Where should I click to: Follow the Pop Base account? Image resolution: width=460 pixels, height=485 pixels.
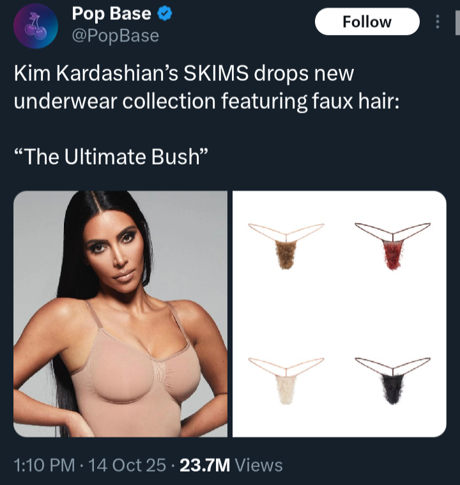point(367,22)
